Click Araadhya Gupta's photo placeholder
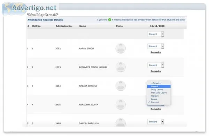Image resolution: width=209 pixels, height=136 pixels. coord(121,105)
